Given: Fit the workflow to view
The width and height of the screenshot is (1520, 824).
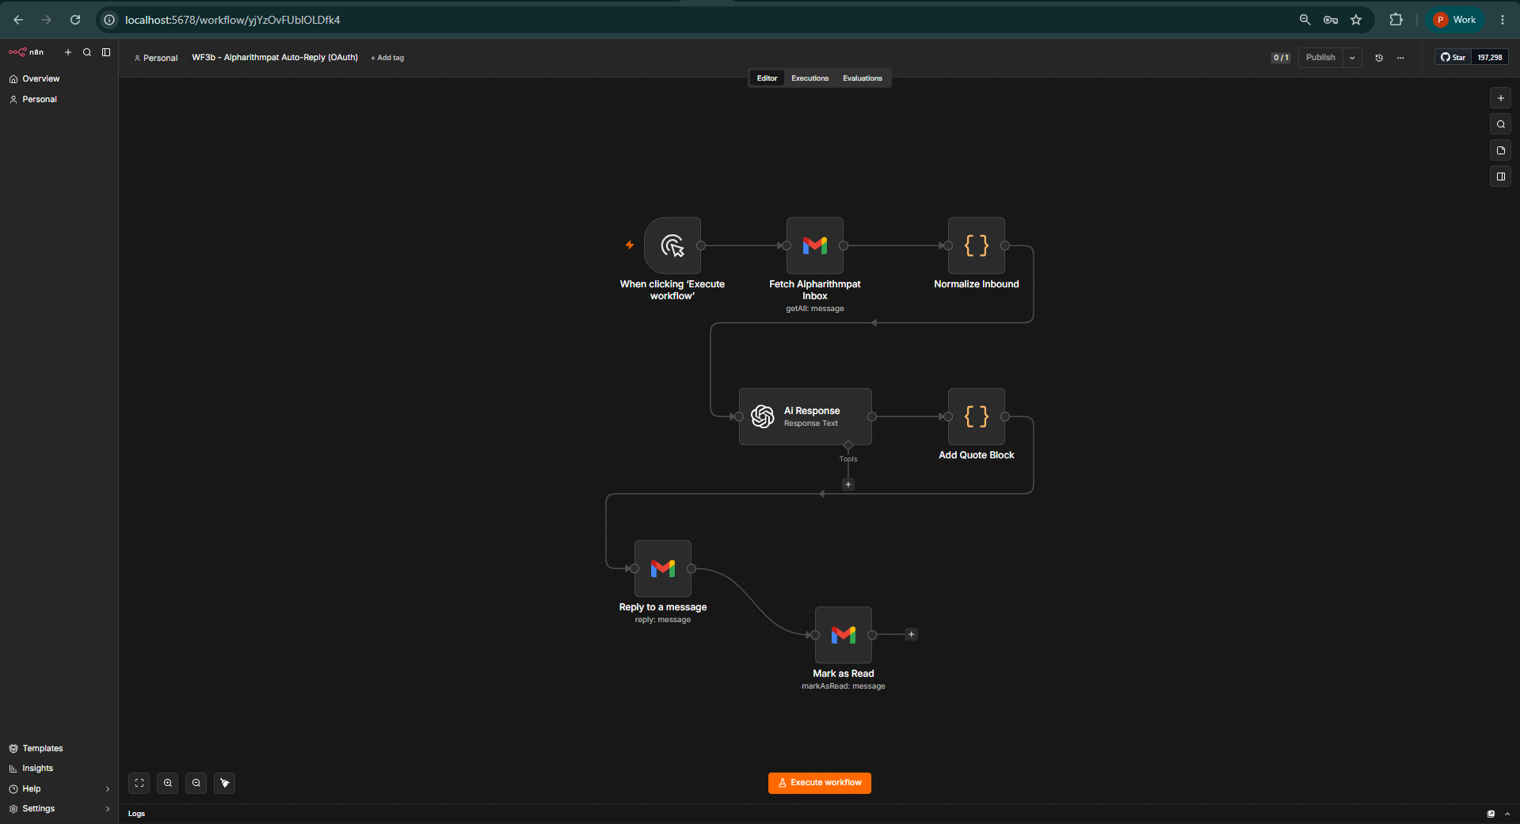Looking at the screenshot, I should (139, 784).
